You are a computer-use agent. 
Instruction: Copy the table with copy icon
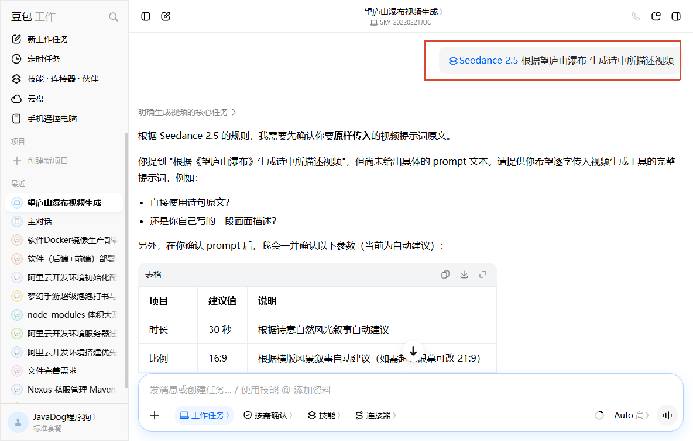445,275
